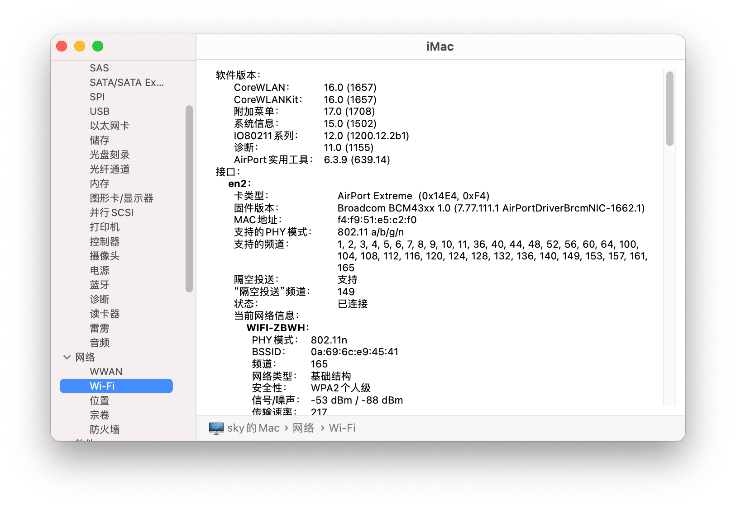Click the 802.11 a/b/g/n PHY mode value

coord(371,232)
